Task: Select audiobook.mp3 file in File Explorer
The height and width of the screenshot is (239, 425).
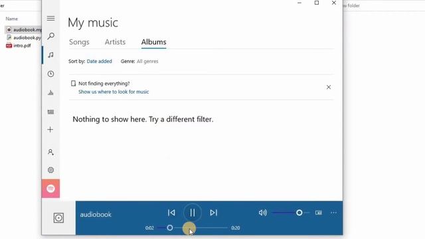Action: (24, 29)
